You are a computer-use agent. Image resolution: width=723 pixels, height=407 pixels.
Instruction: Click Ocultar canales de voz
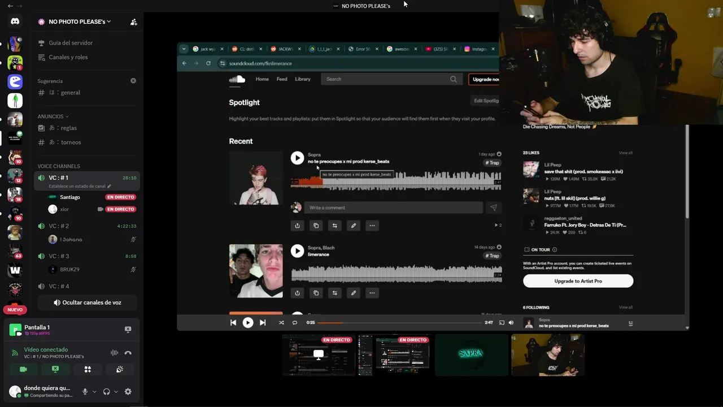(x=87, y=302)
